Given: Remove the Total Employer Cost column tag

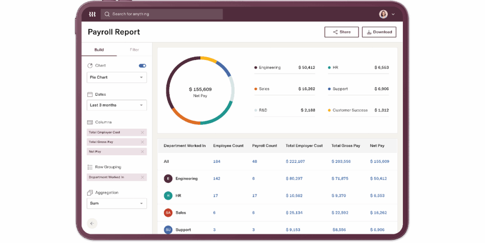Looking at the screenshot, I should (142, 133).
